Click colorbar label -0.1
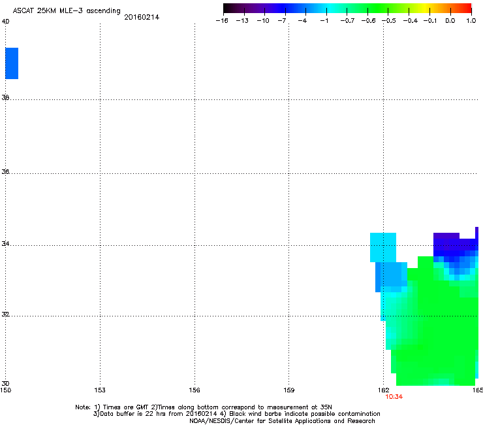Image resolution: width=483 pixels, height=425 pixels. click(x=430, y=21)
